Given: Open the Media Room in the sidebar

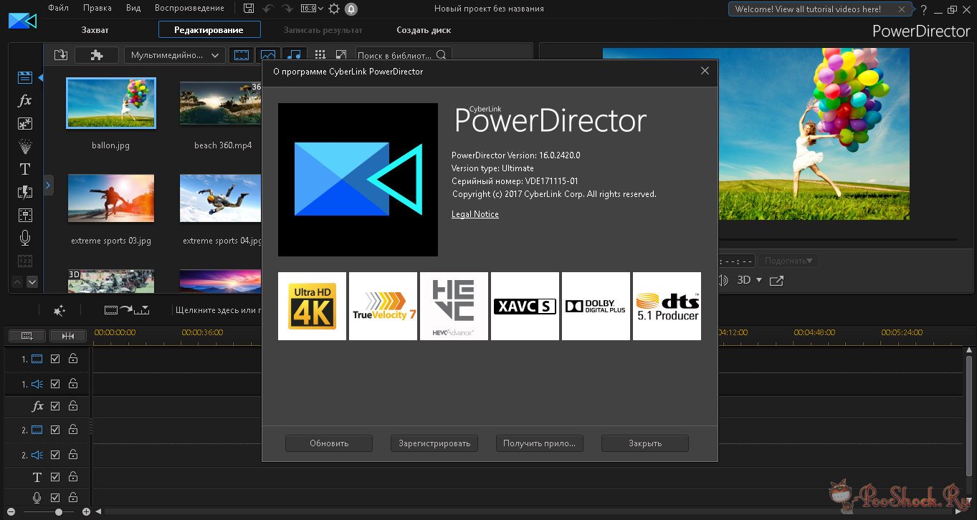Looking at the screenshot, I should (25, 77).
